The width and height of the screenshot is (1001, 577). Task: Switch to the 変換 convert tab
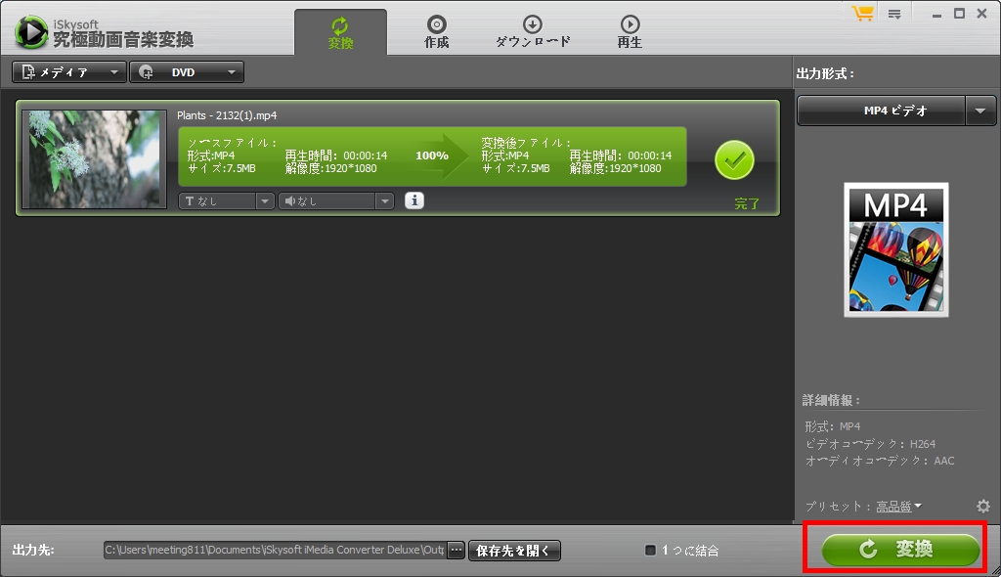[340, 33]
